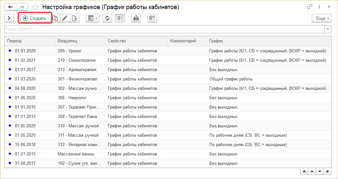
Task: Open the list view mode dropdown
Action: coord(92,18)
